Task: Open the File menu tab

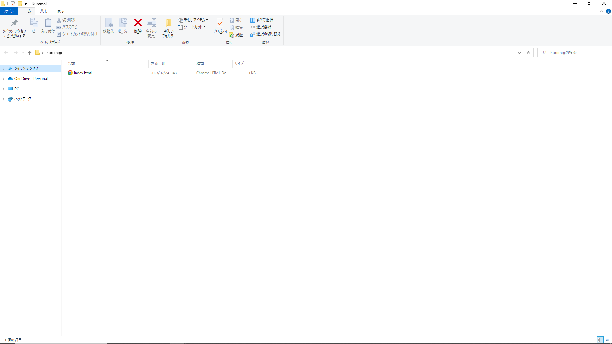Action: (9, 11)
